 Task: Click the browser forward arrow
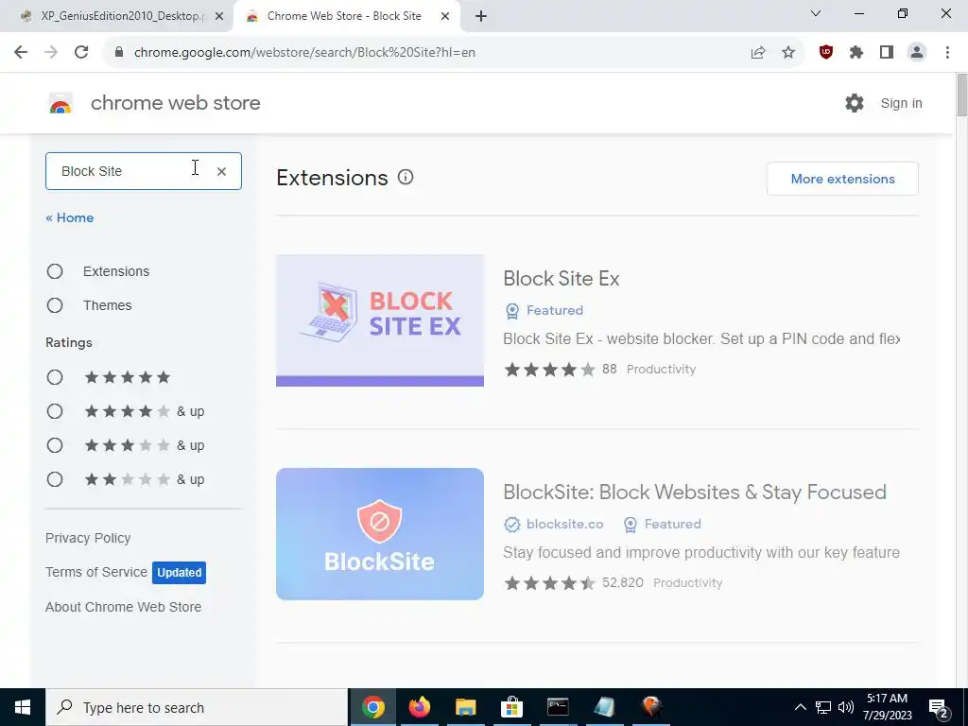click(x=51, y=53)
